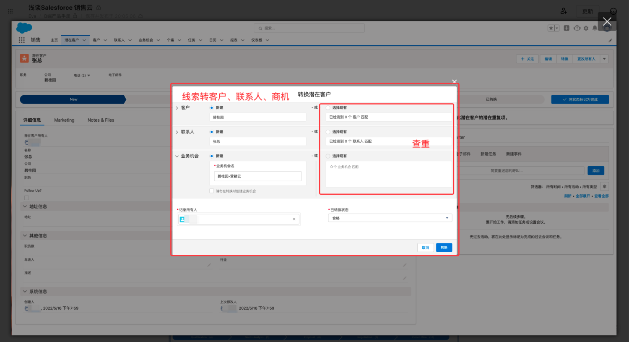Select 新建 radio for 业务机会
629x342 pixels.
(x=212, y=156)
